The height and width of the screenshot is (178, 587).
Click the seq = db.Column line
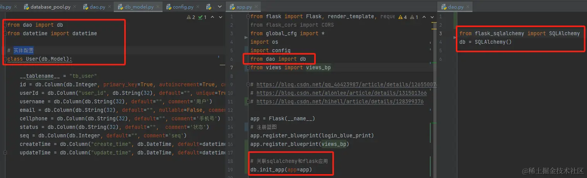[x=103, y=135]
